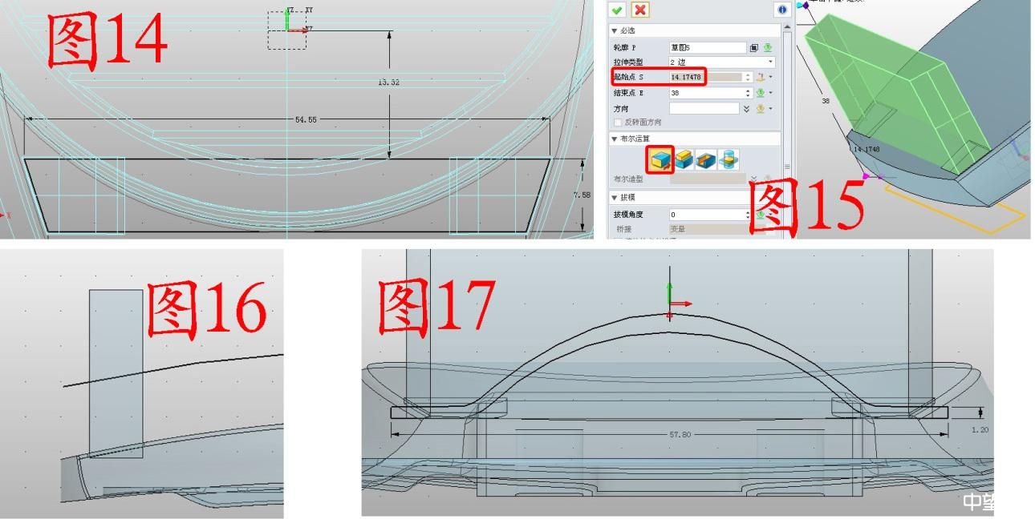
Task: Click the 拔模角度 input field
Action: (706, 215)
